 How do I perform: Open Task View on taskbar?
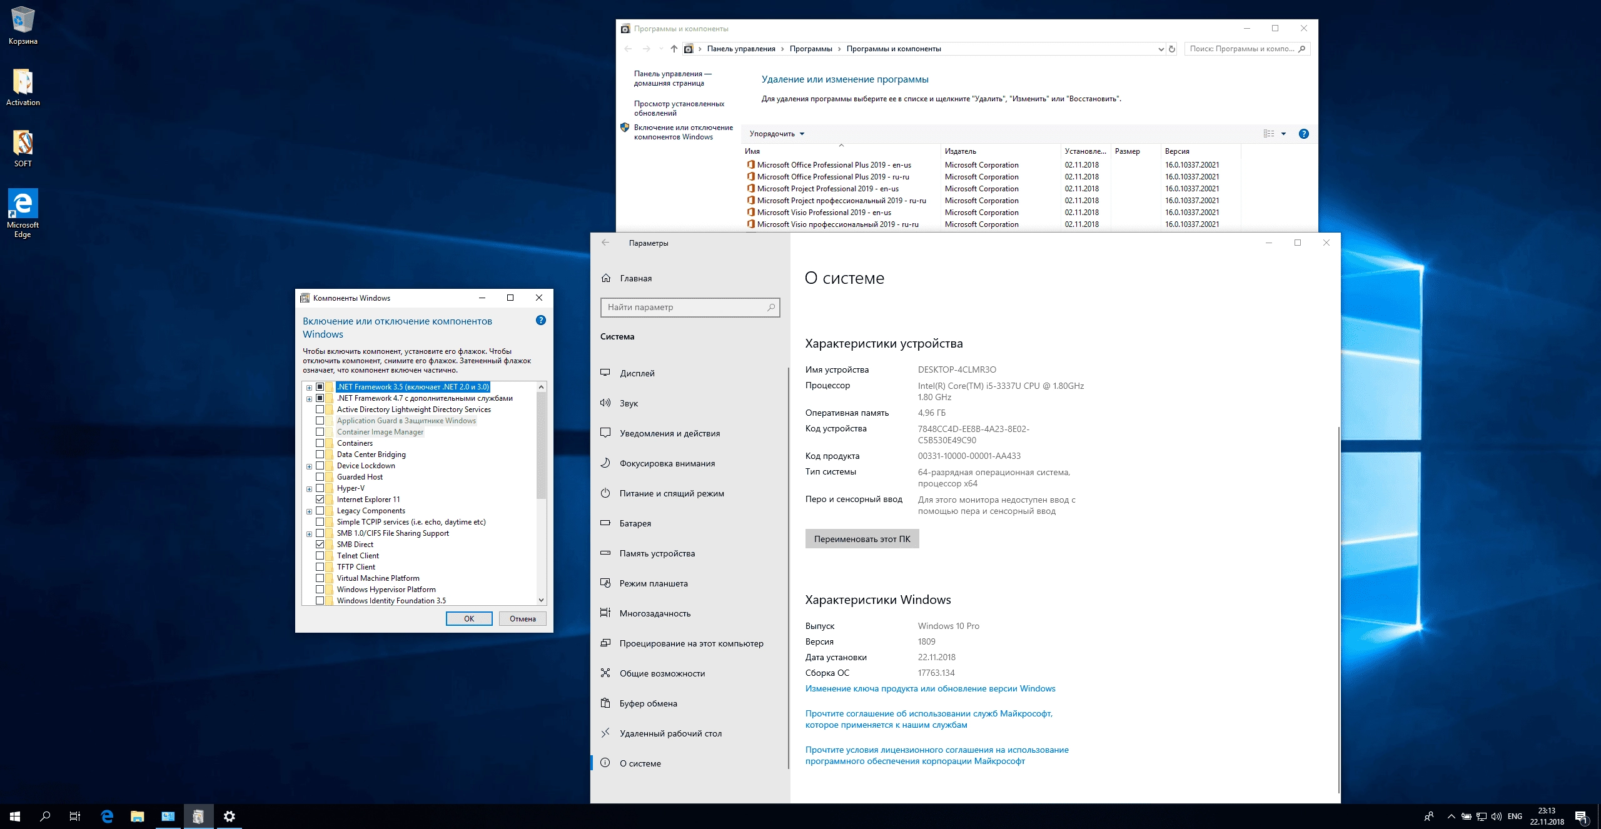[75, 816]
